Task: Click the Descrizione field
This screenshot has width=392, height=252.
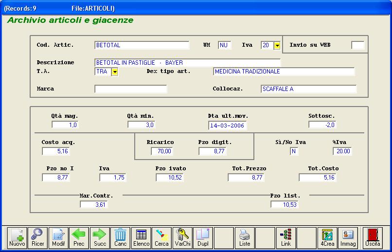Action: [188, 62]
